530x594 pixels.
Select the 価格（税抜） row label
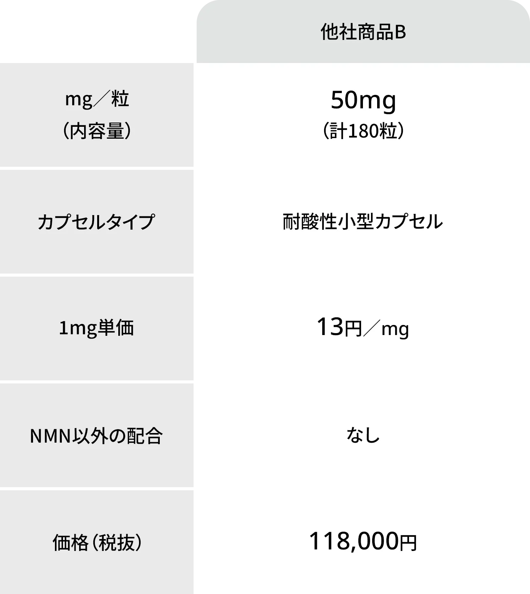[x=97, y=543]
